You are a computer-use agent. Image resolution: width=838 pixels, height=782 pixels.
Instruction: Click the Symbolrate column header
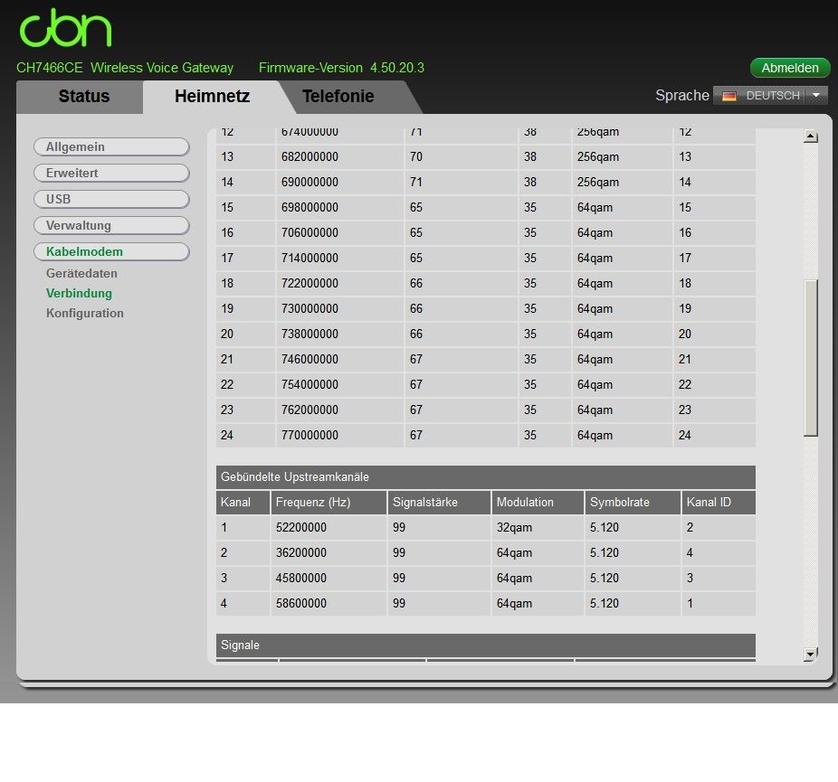click(x=633, y=503)
